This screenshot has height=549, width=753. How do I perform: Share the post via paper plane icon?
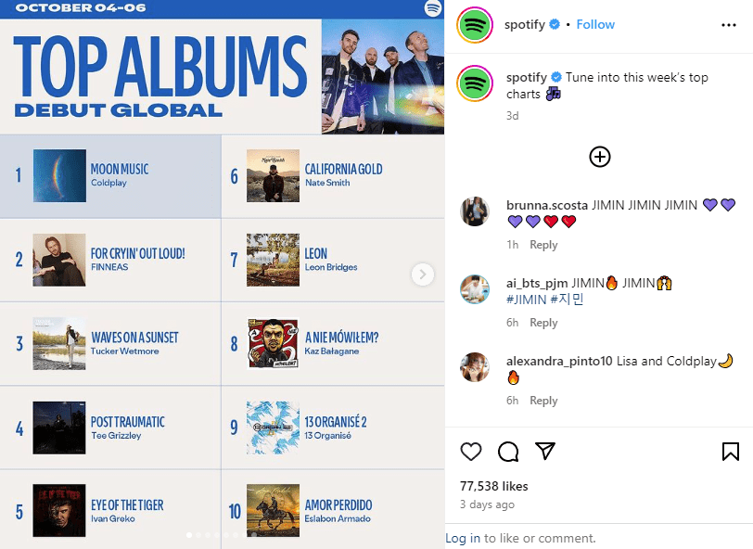click(545, 451)
